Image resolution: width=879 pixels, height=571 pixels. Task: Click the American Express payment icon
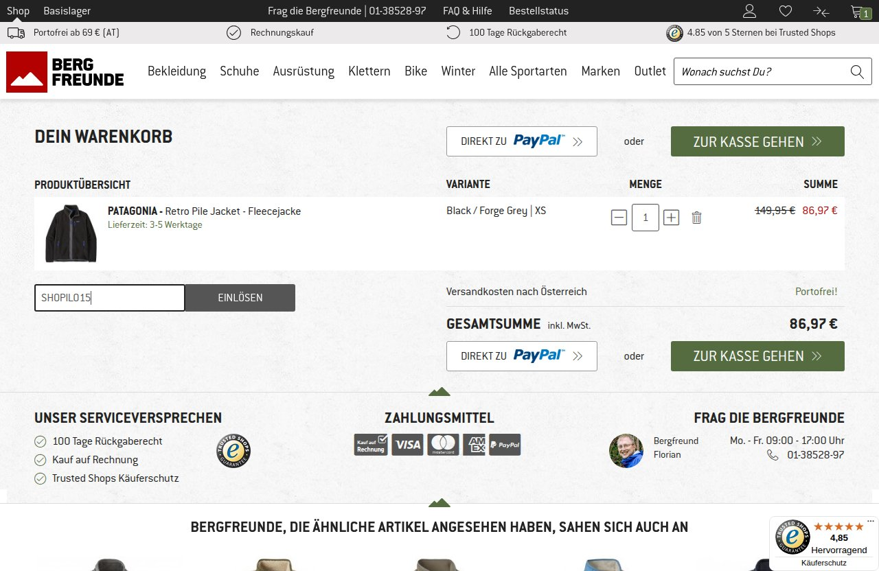point(474,445)
